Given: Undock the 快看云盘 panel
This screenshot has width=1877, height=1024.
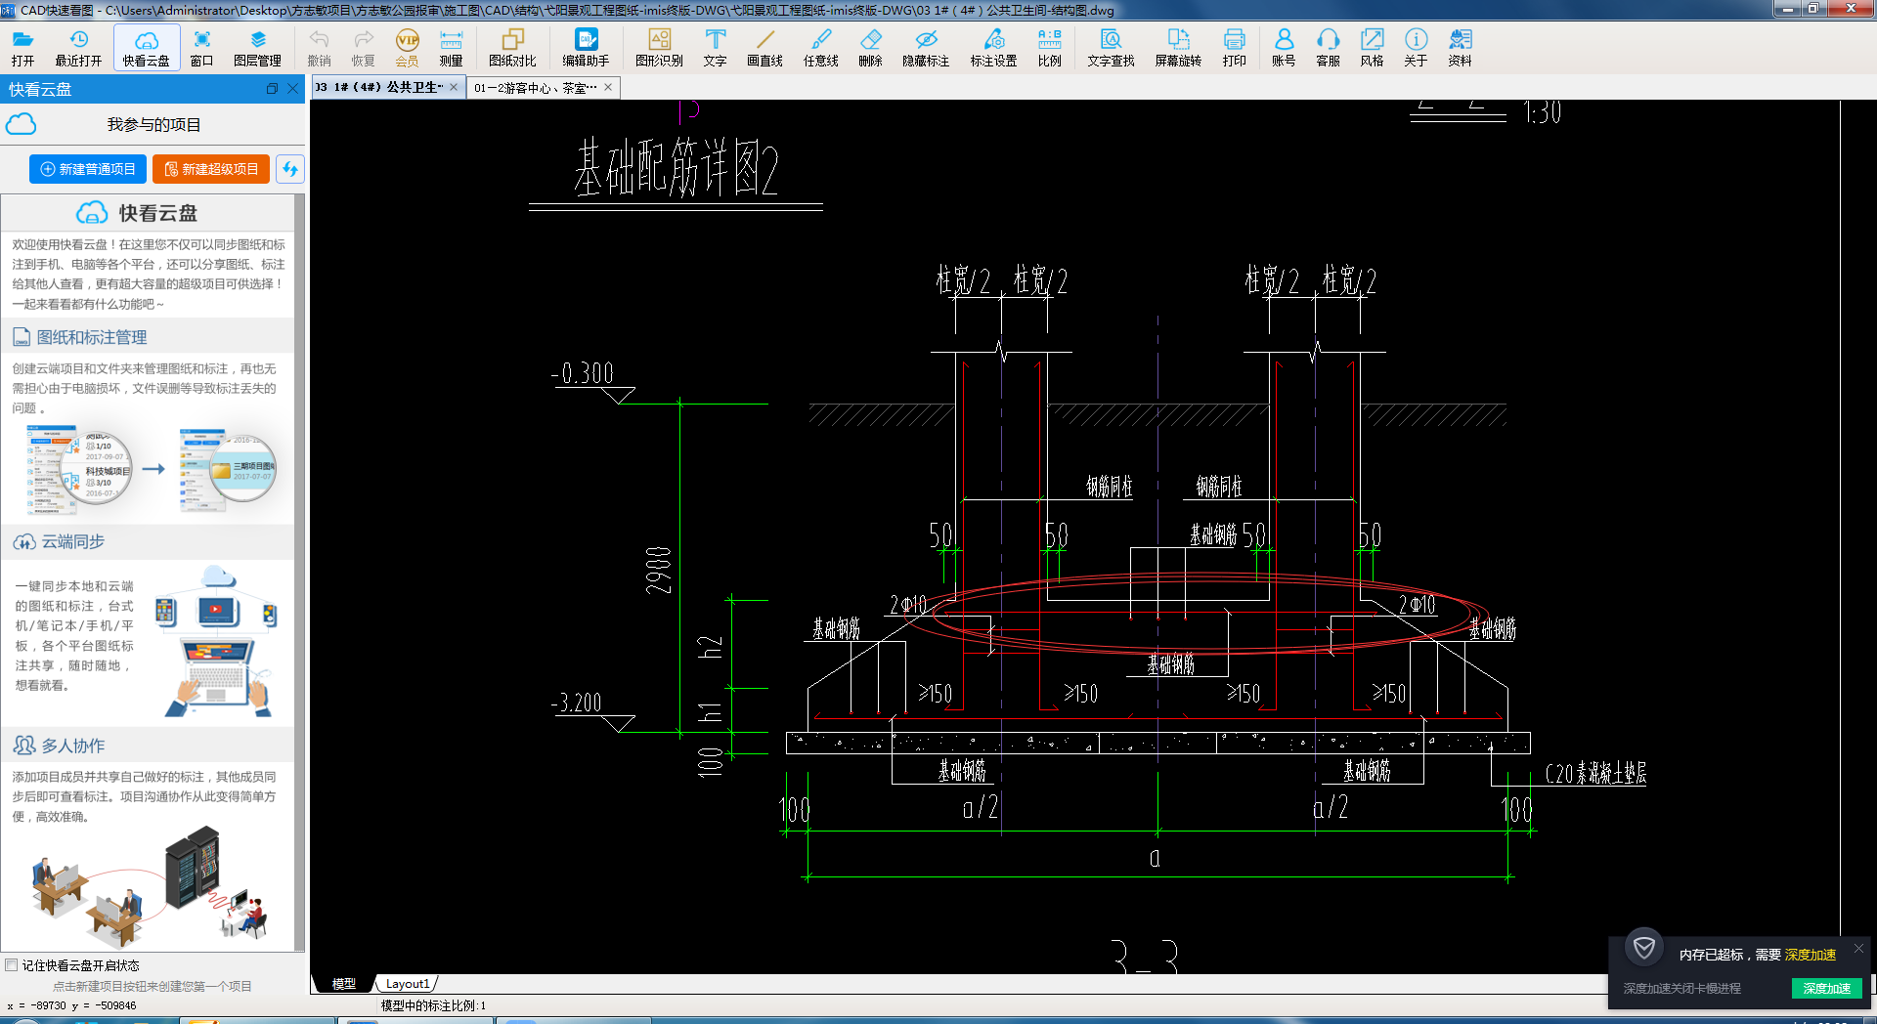Looking at the screenshot, I should 272,88.
